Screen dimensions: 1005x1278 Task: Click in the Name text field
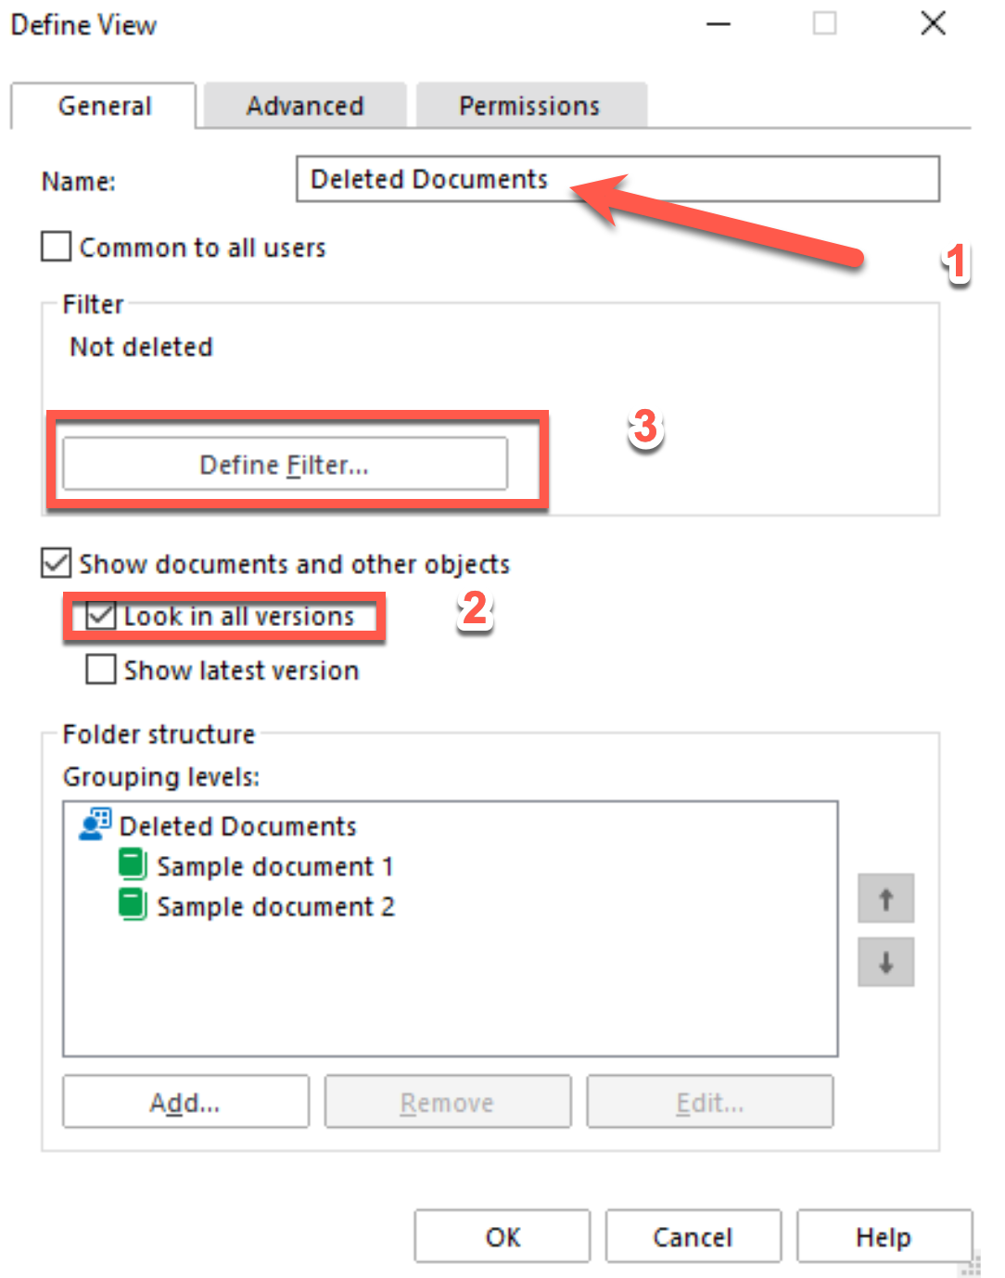pos(617,179)
